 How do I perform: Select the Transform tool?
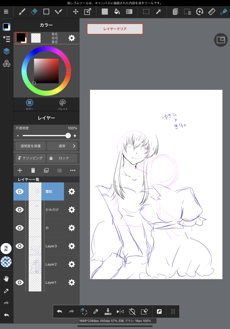pos(87,11)
